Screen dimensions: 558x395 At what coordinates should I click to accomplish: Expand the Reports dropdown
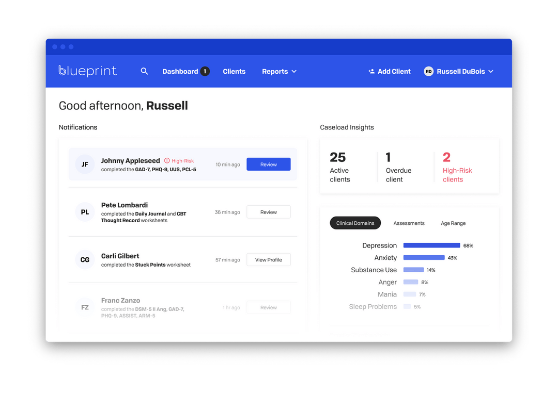pyautogui.click(x=278, y=71)
